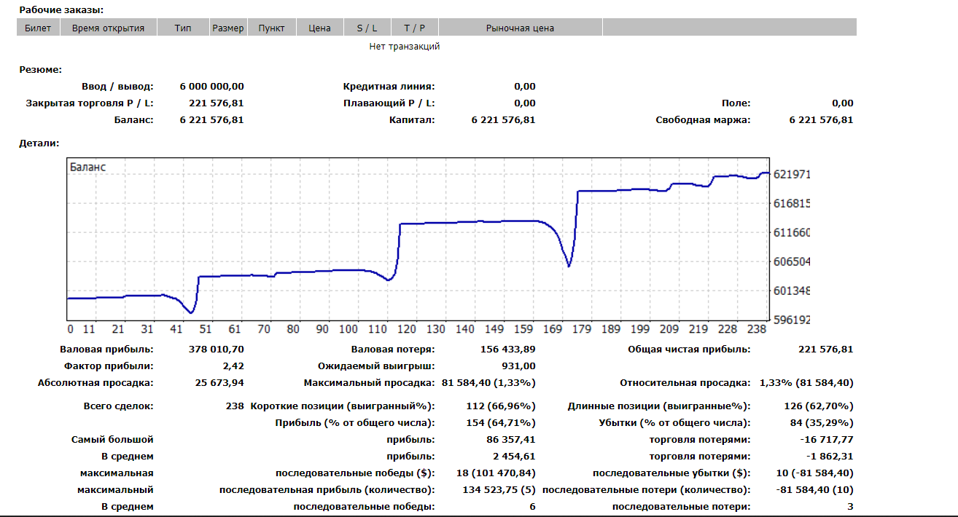Select the largest loss value -16 717,77
Image resolution: width=958 pixels, height=517 pixels.
pos(827,440)
